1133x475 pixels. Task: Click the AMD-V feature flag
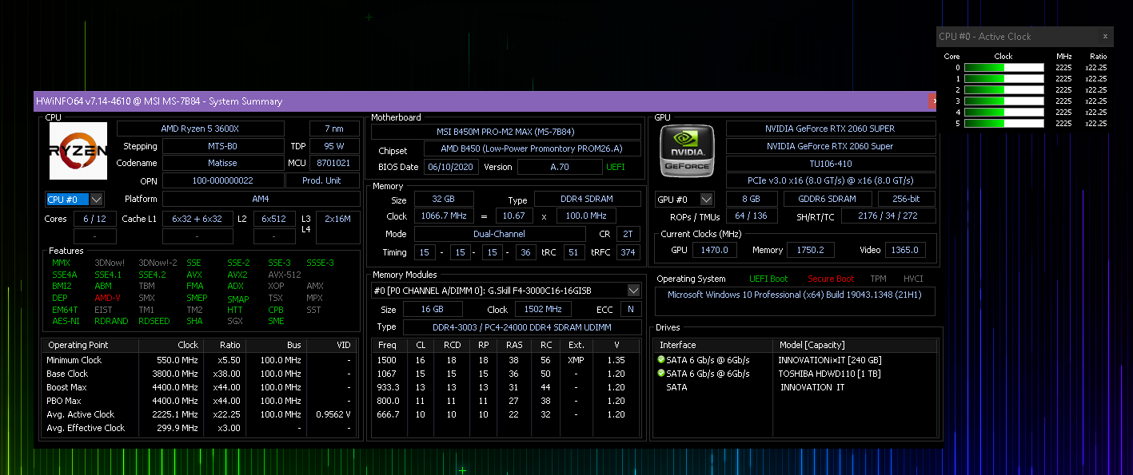tap(107, 298)
